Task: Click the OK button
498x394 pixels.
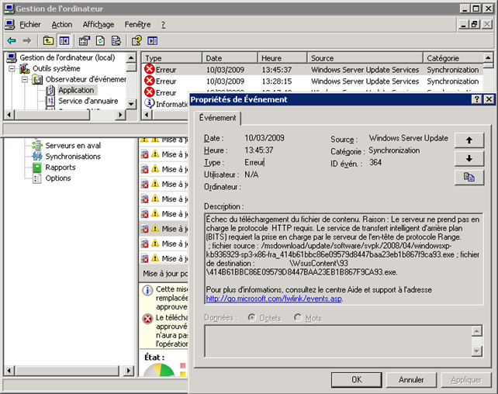Action: (x=356, y=380)
